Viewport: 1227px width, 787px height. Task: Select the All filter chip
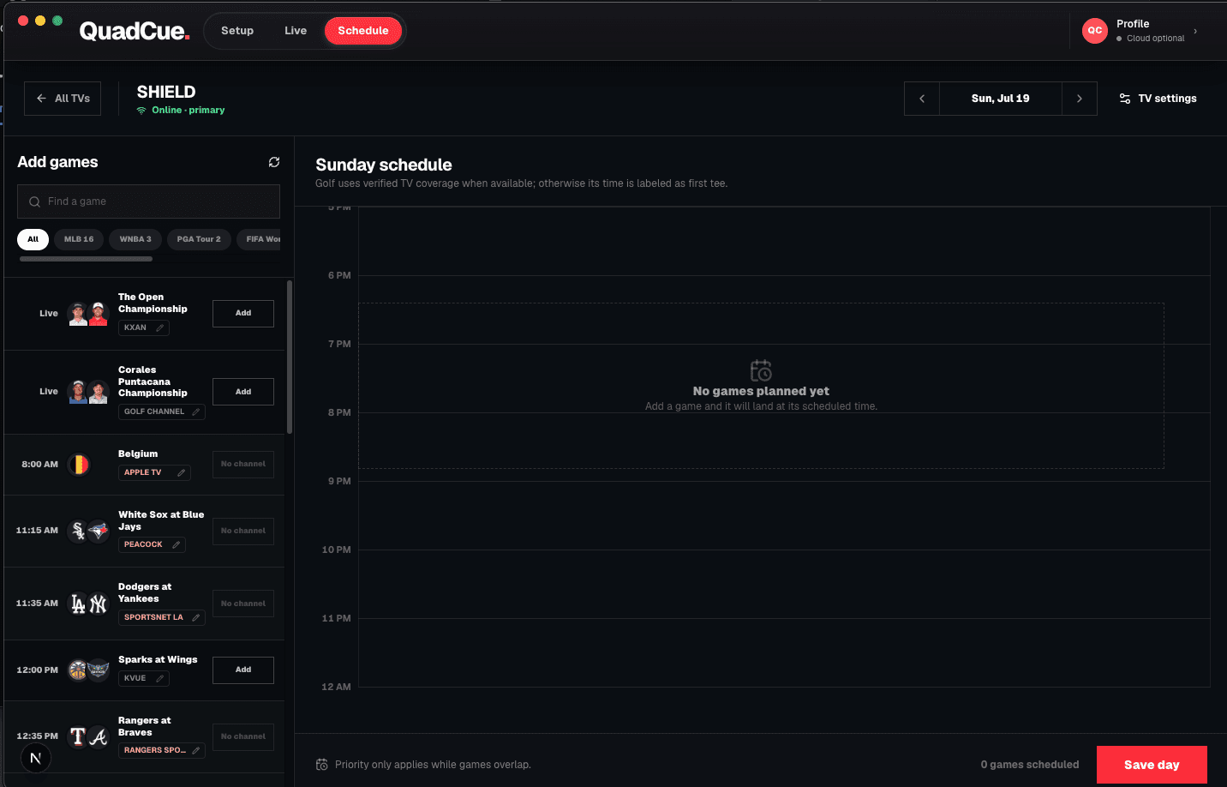pyautogui.click(x=33, y=239)
